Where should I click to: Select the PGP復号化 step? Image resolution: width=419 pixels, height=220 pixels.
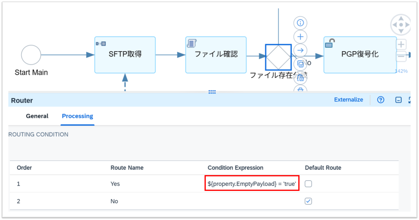[359, 55]
